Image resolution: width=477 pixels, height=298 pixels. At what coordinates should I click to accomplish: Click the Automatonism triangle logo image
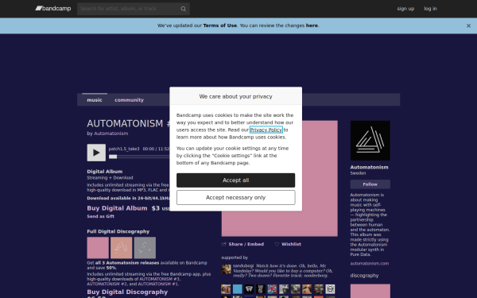pyautogui.click(x=370, y=141)
